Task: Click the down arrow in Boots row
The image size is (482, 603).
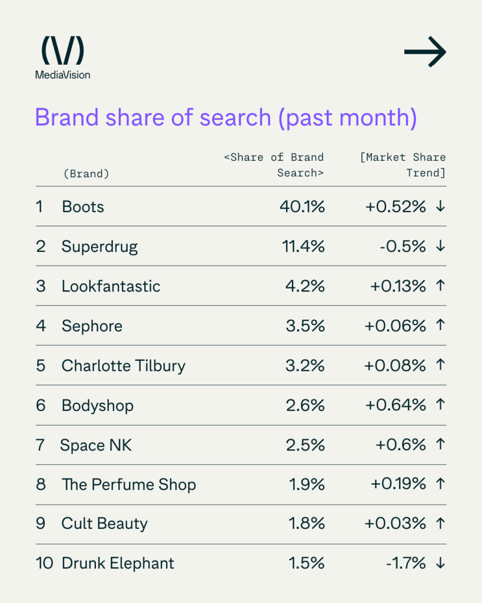Action: [x=440, y=207]
